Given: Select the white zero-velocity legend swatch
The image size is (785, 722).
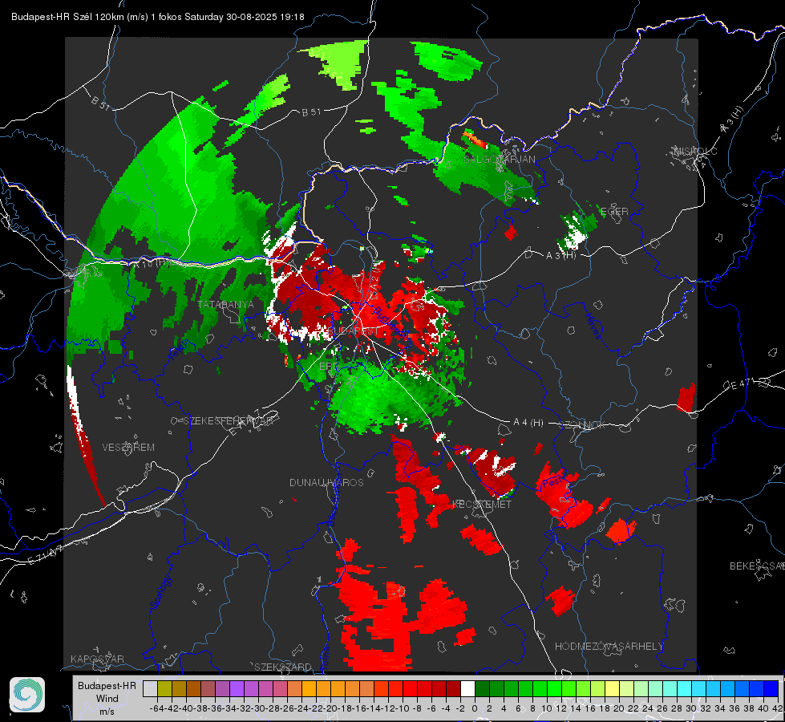Looking at the screenshot, I should click(467, 688).
